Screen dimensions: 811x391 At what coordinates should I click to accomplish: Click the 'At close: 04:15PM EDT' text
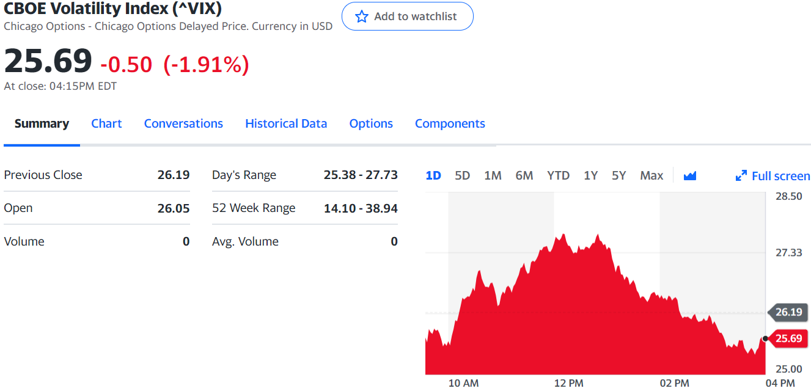pyautogui.click(x=61, y=86)
